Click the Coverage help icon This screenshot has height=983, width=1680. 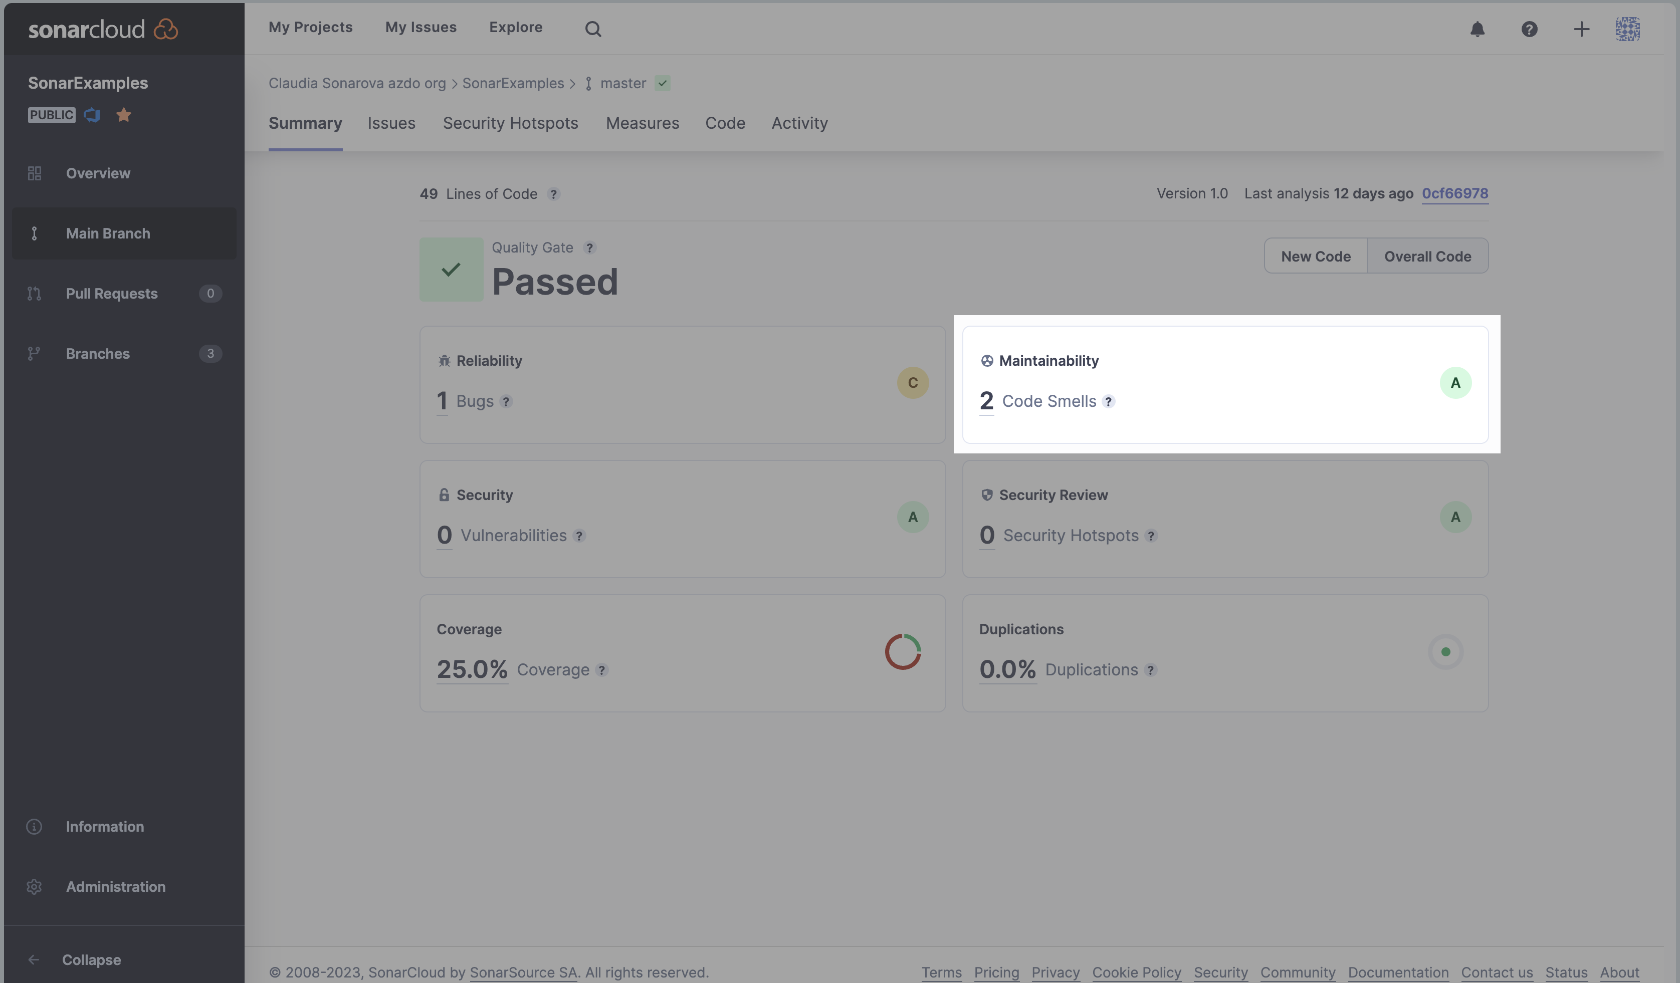[x=601, y=670]
